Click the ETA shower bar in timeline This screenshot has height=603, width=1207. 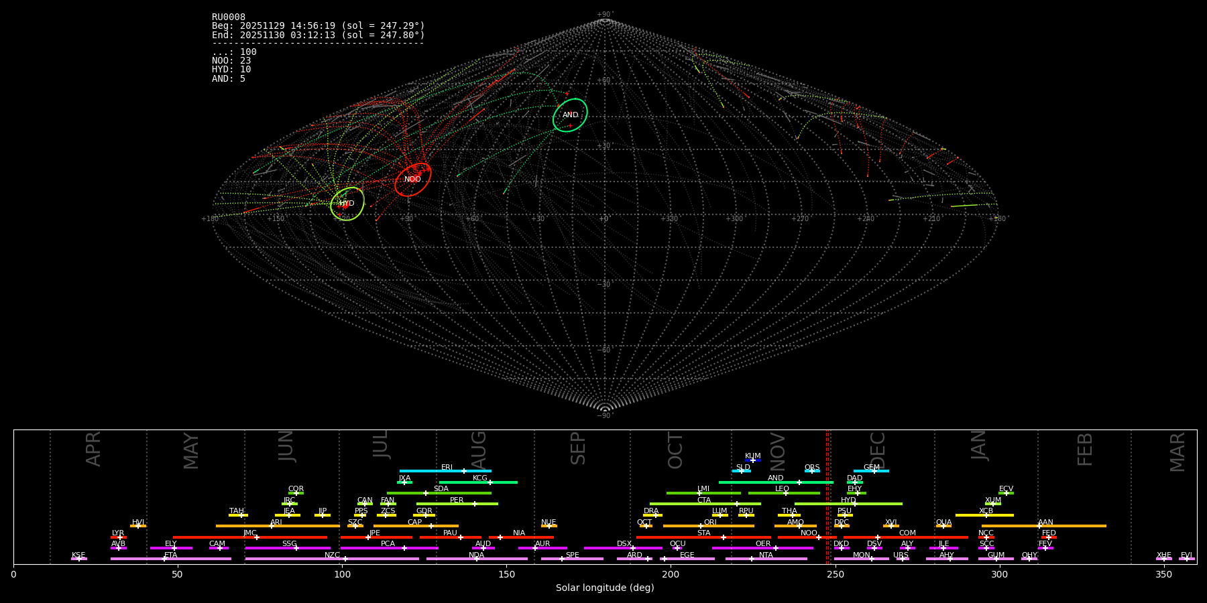tap(171, 559)
